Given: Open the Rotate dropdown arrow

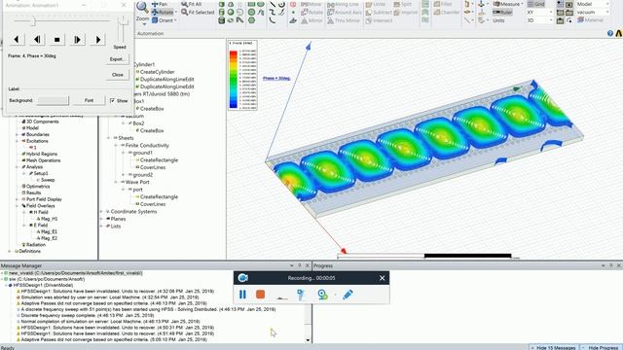Looking at the screenshot, I should coord(176,13).
